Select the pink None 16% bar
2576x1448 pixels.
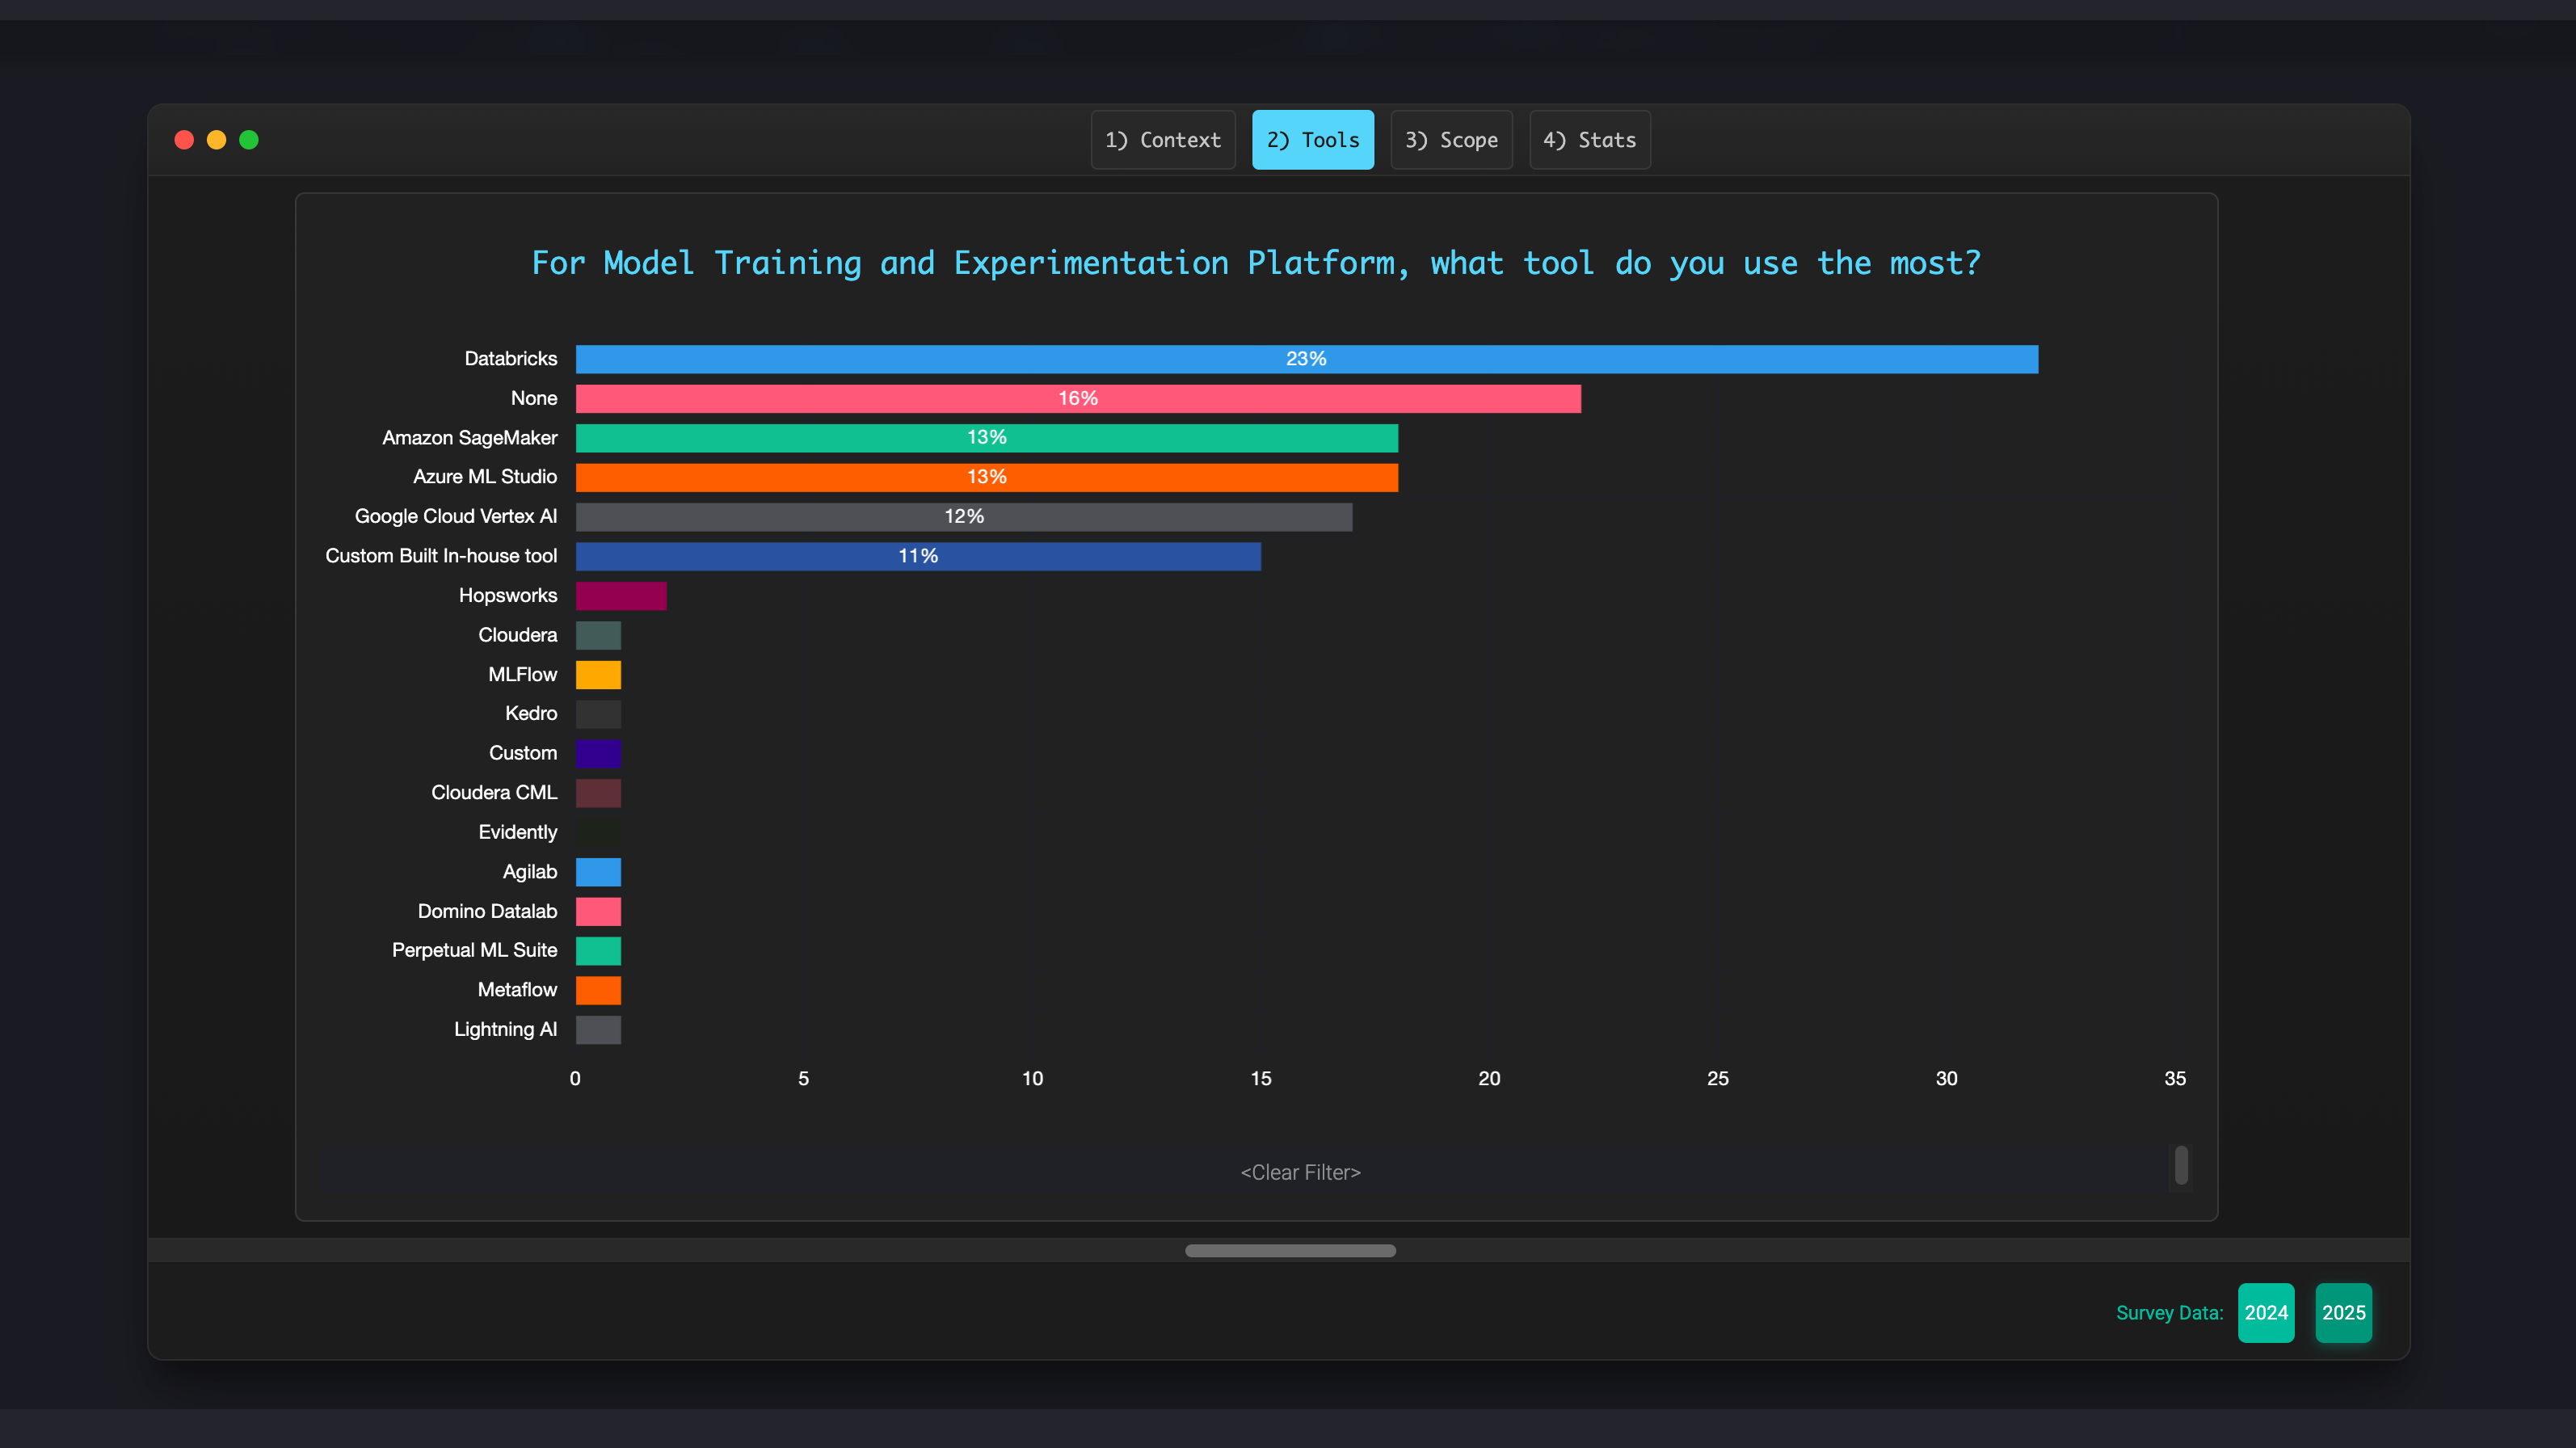tap(1077, 399)
